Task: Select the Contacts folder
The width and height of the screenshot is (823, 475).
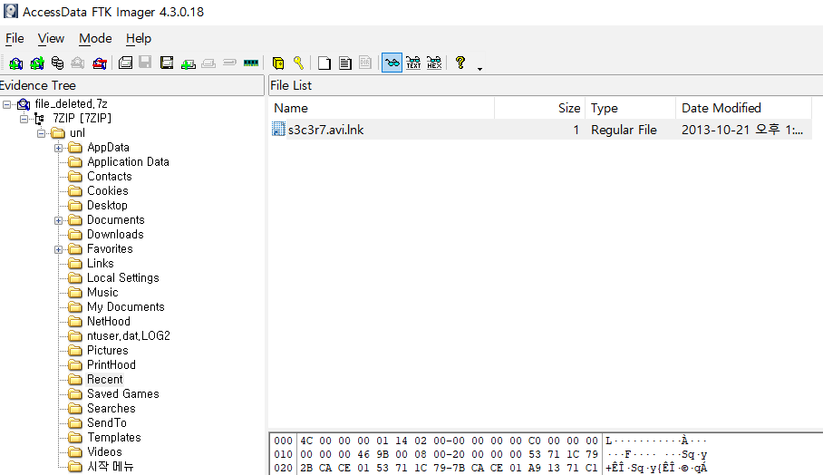Action: pyautogui.click(x=109, y=177)
